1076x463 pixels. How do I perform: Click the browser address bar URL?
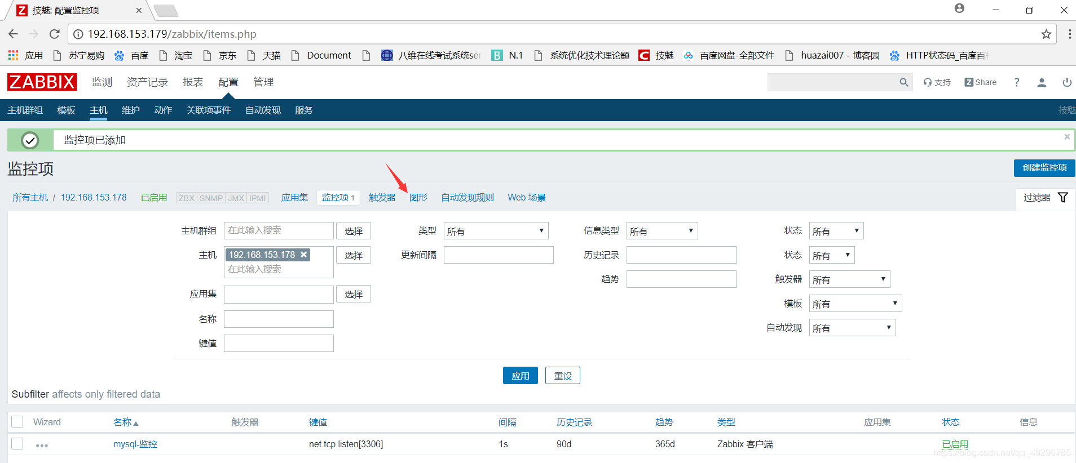[172, 34]
